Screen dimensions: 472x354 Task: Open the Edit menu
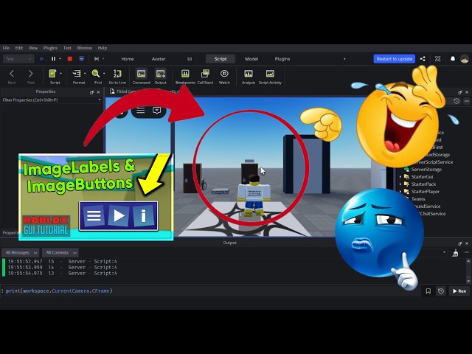point(19,48)
